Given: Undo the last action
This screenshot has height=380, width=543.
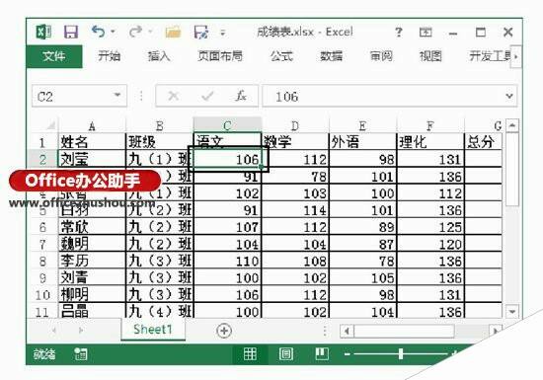Looking at the screenshot, I should click(x=98, y=32).
